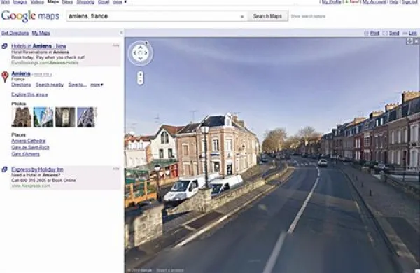Select Maps in the top bar
420x273 pixels.
pos(53,2)
